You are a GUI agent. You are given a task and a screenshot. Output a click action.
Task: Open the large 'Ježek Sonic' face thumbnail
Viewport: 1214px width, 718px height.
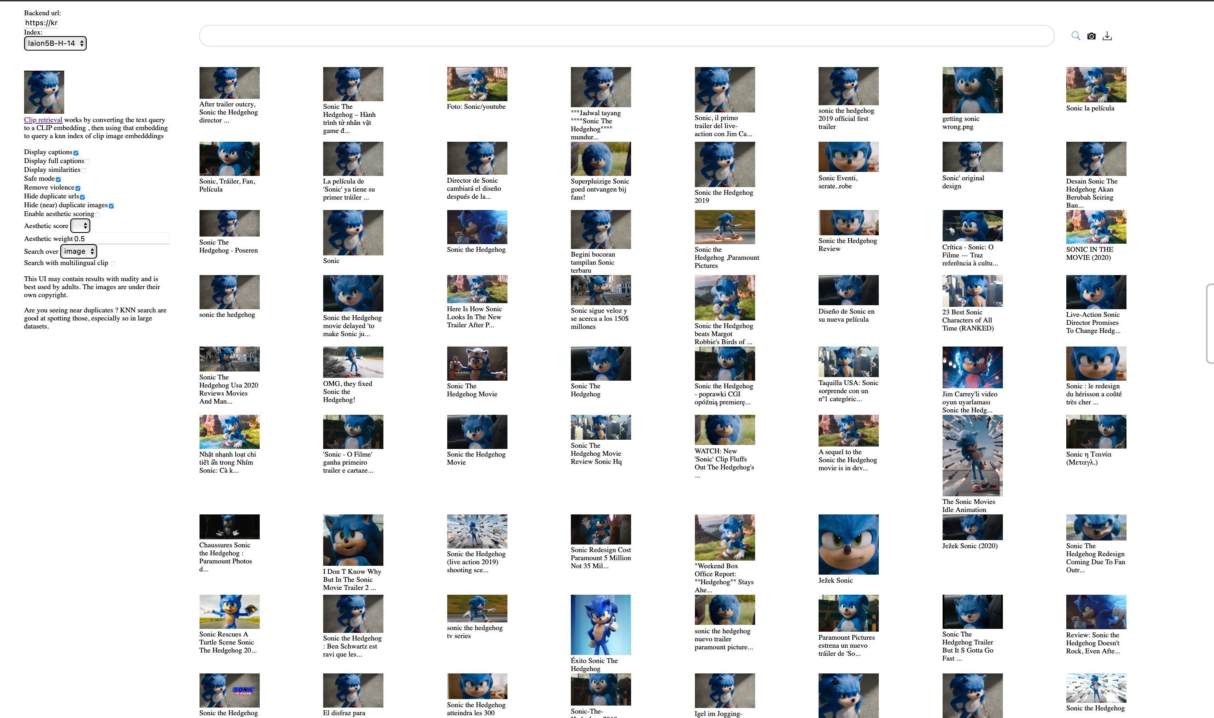pyautogui.click(x=848, y=544)
